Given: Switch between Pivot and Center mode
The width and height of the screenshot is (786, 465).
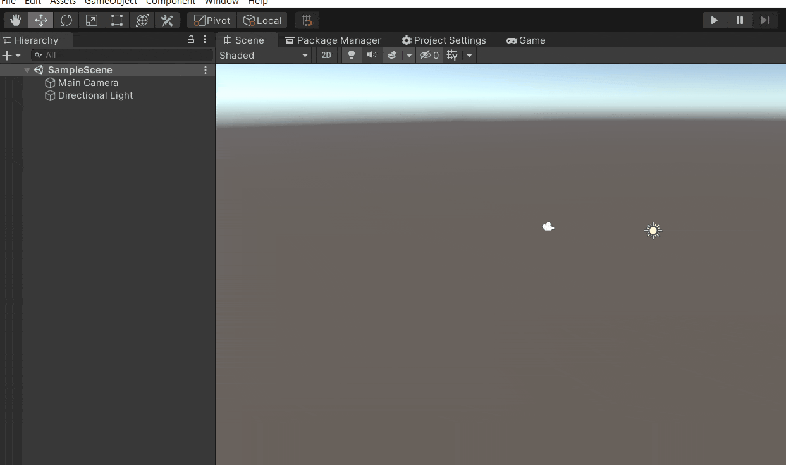Looking at the screenshot, I should [x=211, y=20].
